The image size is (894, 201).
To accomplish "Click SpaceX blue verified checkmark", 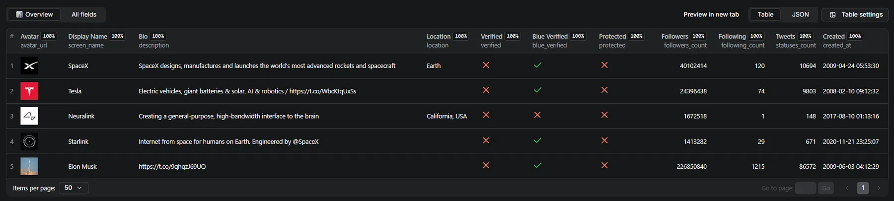I will point(537,65).
